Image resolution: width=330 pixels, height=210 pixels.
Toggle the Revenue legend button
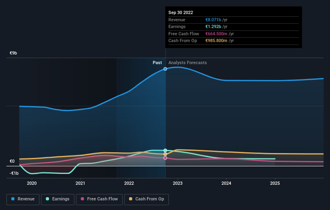point(23,199)
